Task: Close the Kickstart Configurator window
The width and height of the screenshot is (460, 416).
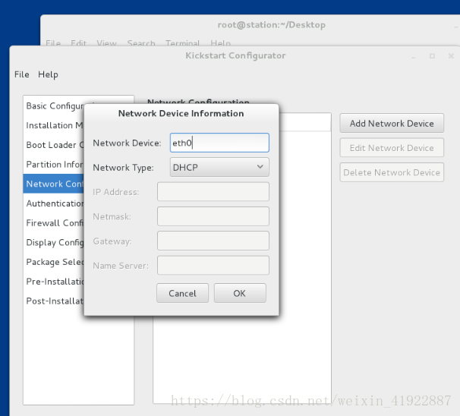Action: click(451, 55)
